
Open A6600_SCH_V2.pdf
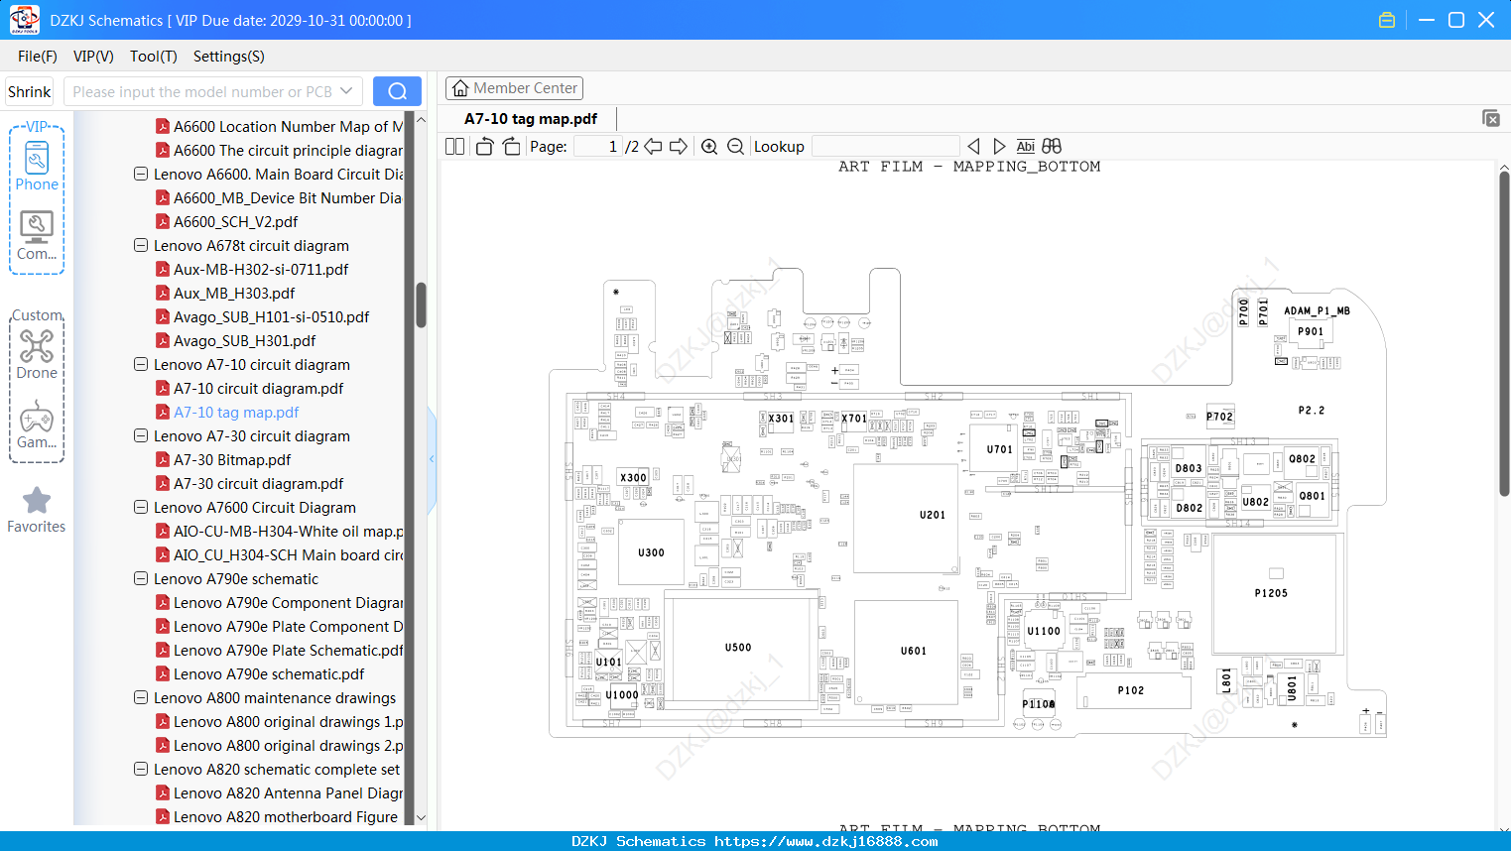coord(236,221)
